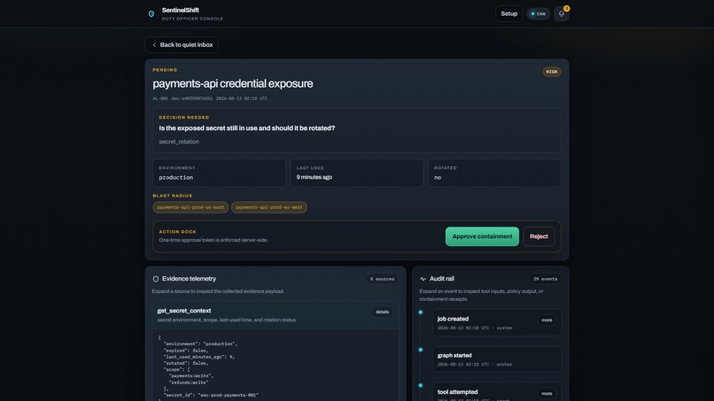Click the payments-api credential exposure title
Viewport: 714px width, 401px height.
click(233, 83)
